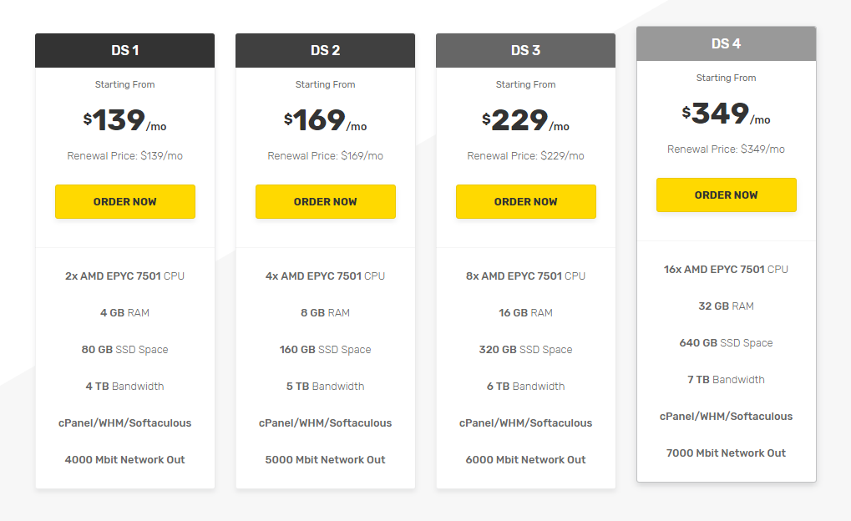Image resolution: width=851 pixels, height=521 pixels.
Task: Select the DS 1 plan header
Action: (124, 50)
